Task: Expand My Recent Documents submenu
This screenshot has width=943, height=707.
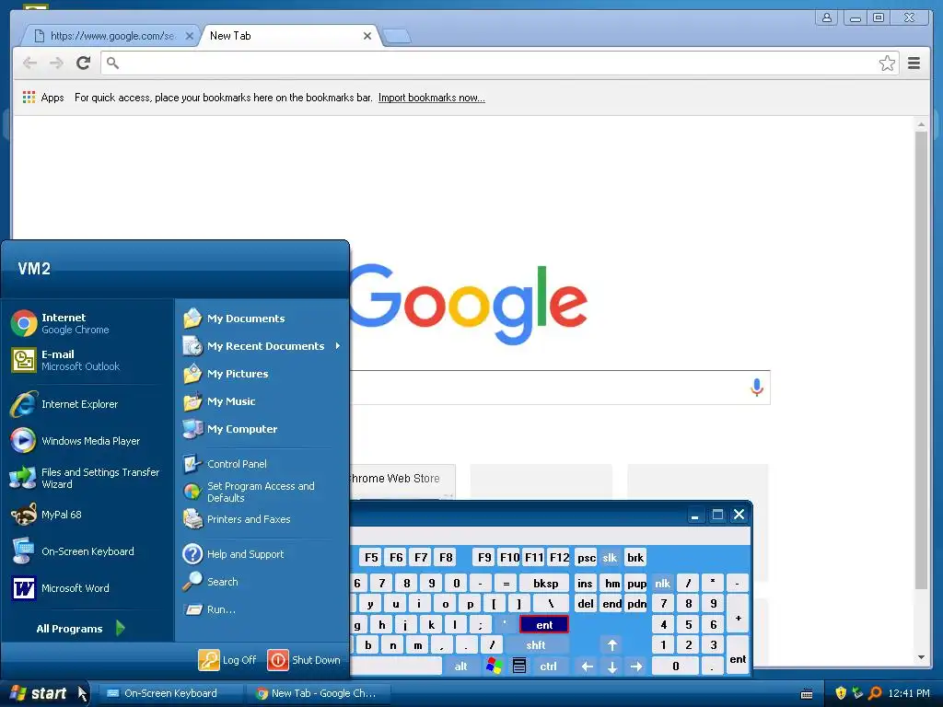Action: point(262,346)
